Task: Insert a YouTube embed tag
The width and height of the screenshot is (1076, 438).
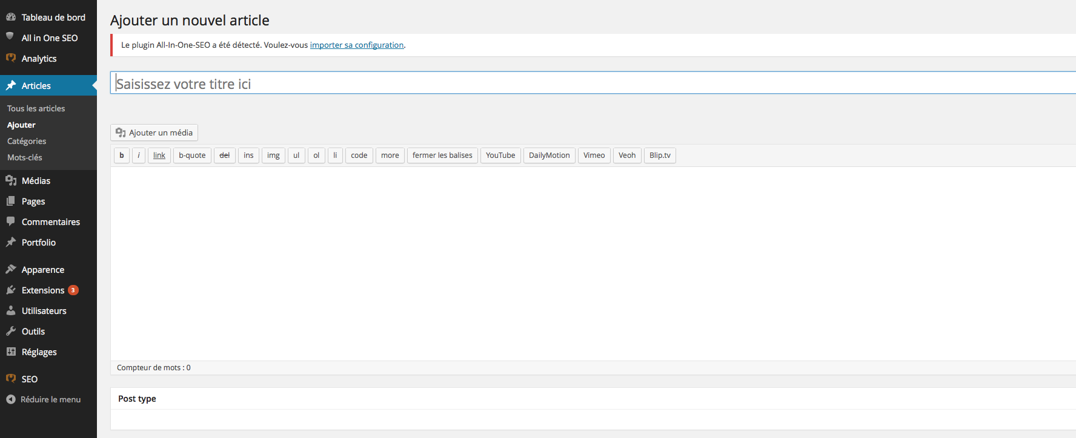Action: (x=500, y=155)
